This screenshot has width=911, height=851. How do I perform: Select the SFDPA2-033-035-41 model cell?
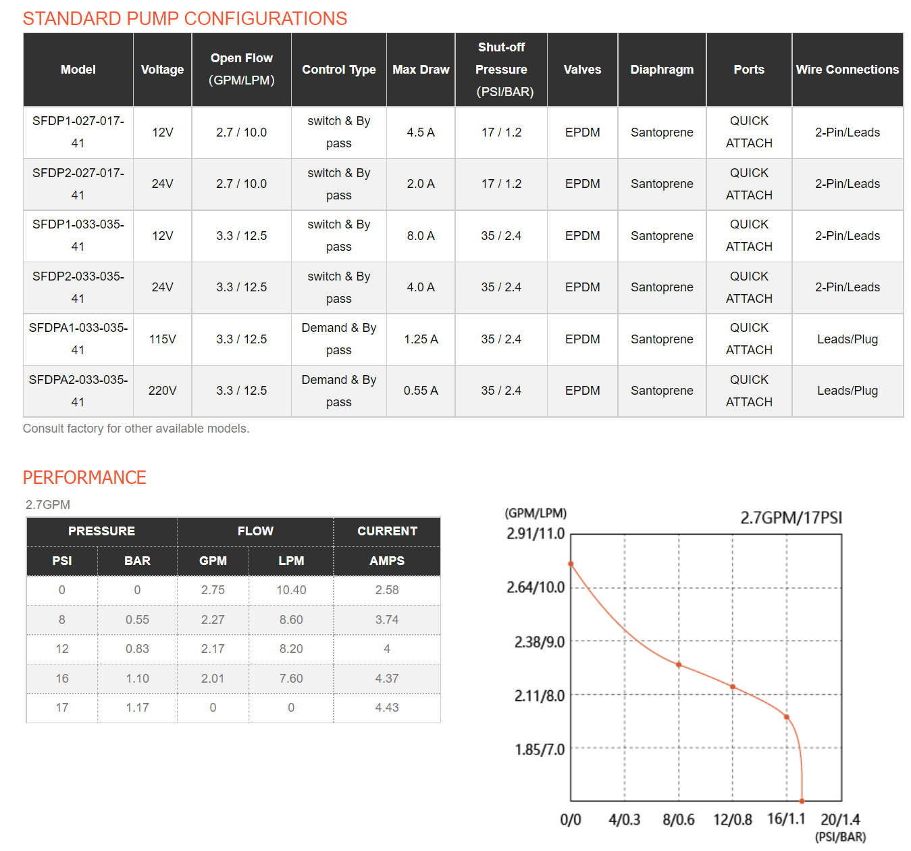click(78, 391)
